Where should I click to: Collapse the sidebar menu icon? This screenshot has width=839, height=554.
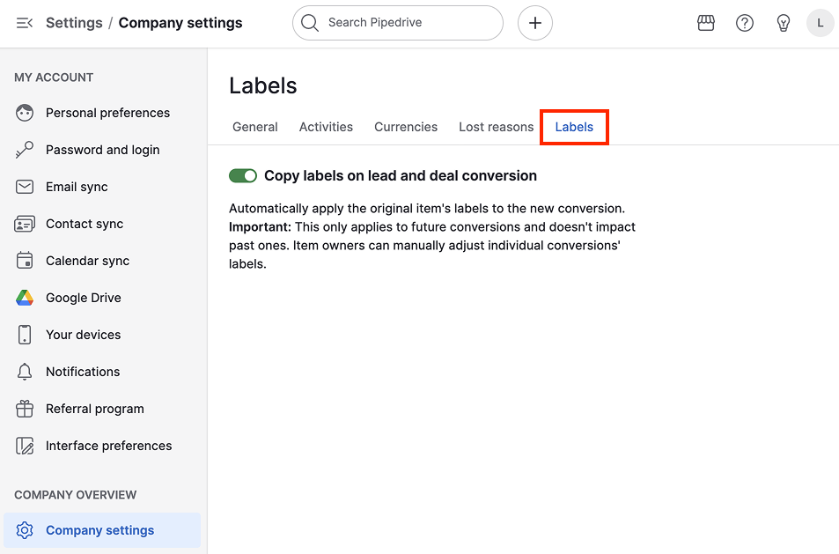[25, 23]
